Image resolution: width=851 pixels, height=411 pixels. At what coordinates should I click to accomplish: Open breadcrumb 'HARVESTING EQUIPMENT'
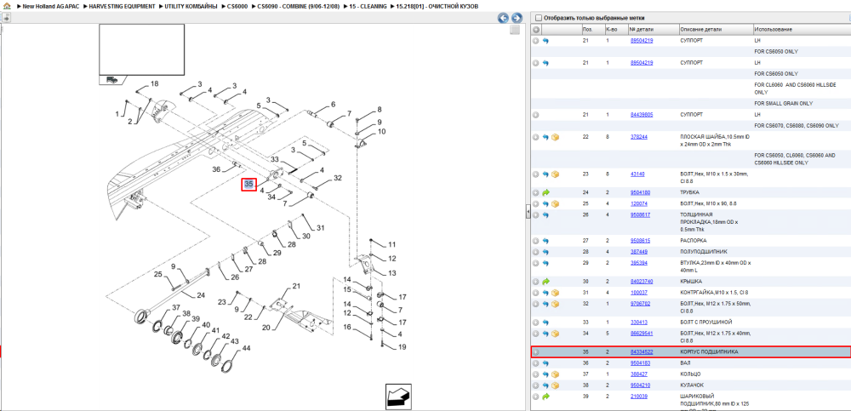122,6
